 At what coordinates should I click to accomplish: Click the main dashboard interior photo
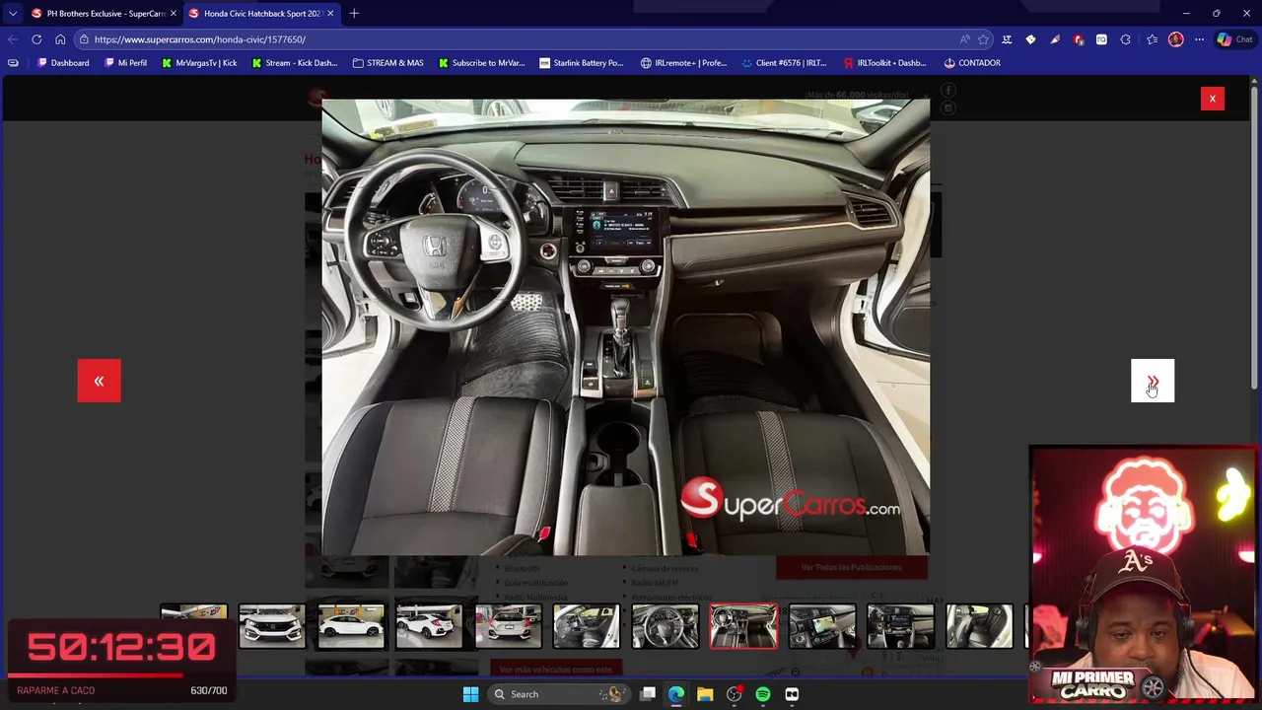[625, 326]
